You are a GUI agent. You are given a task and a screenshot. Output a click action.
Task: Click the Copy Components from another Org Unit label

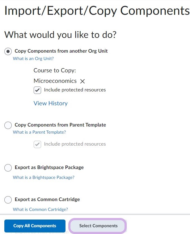click(x=61, y=51)
